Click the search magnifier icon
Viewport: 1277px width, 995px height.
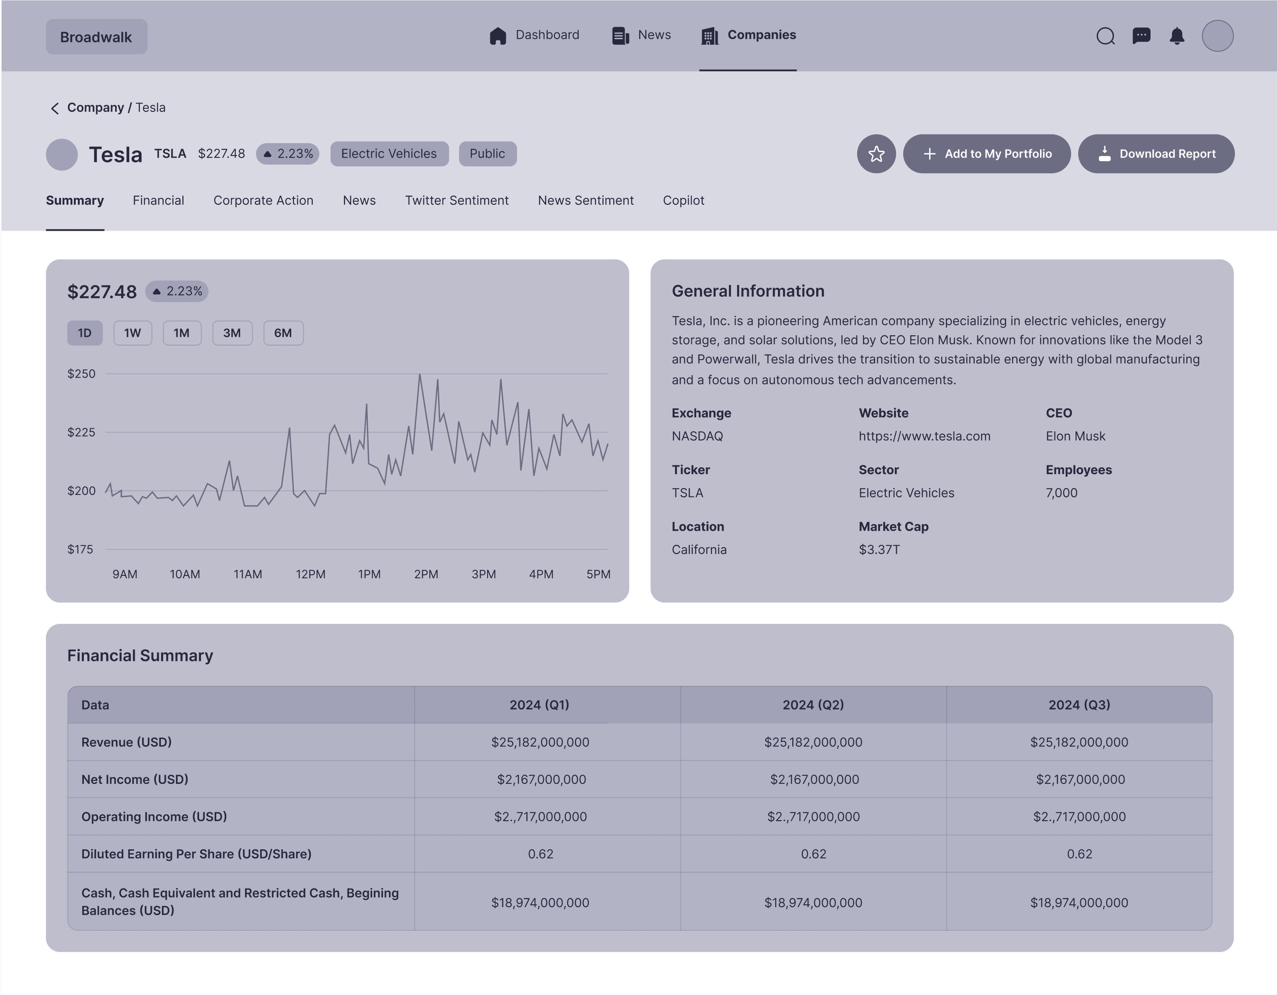click(1105, 36)
